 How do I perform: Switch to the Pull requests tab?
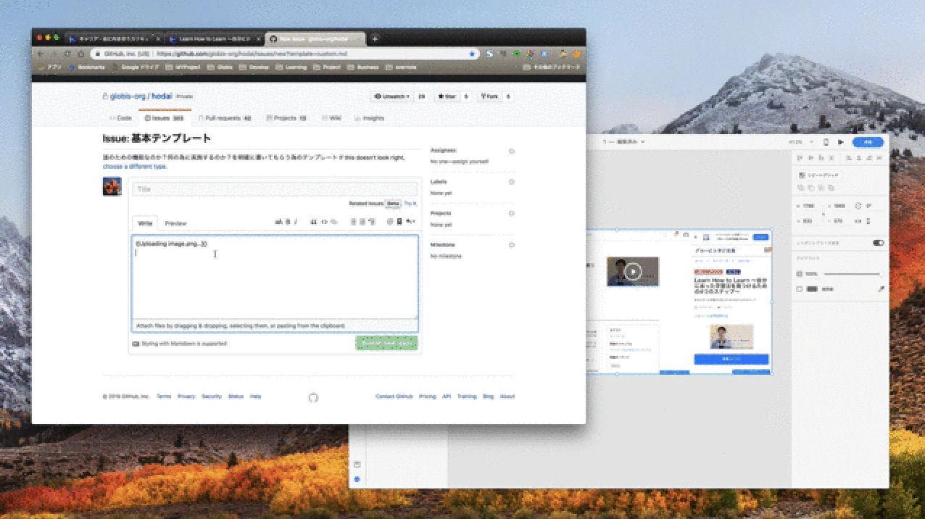[x=225, y=118]
